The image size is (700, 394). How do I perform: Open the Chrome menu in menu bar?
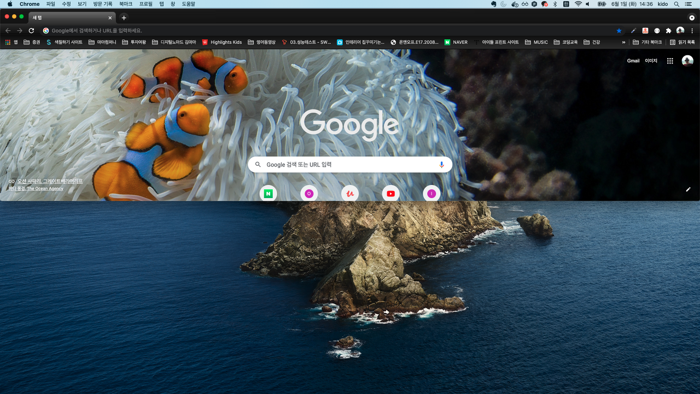click(30, 4)
